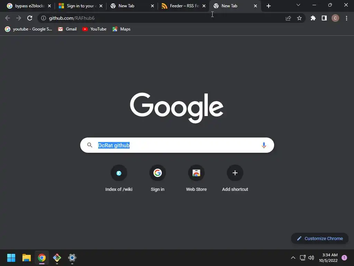Click the Chrome taskbar icon
The height and width of the screenshot is (266, 354).
click(42, 258)
